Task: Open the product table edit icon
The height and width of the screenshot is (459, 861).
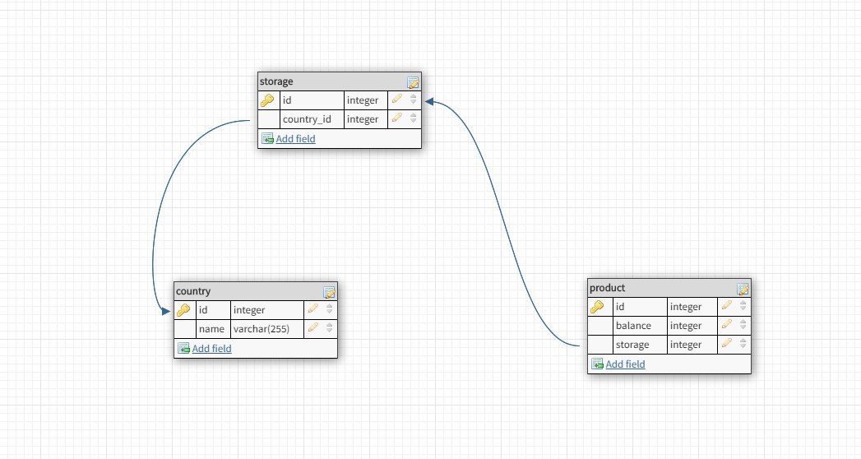Action: (x=743, y=289)
